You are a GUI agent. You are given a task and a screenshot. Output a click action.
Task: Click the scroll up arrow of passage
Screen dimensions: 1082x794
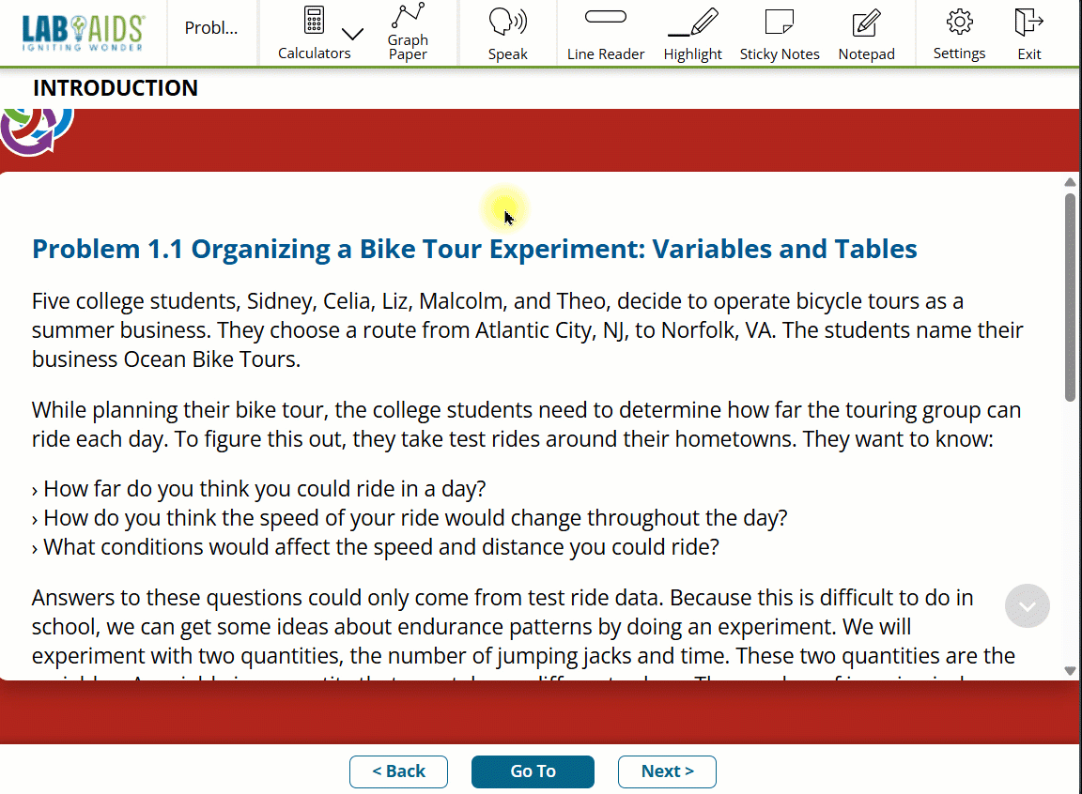[1070, 182]
